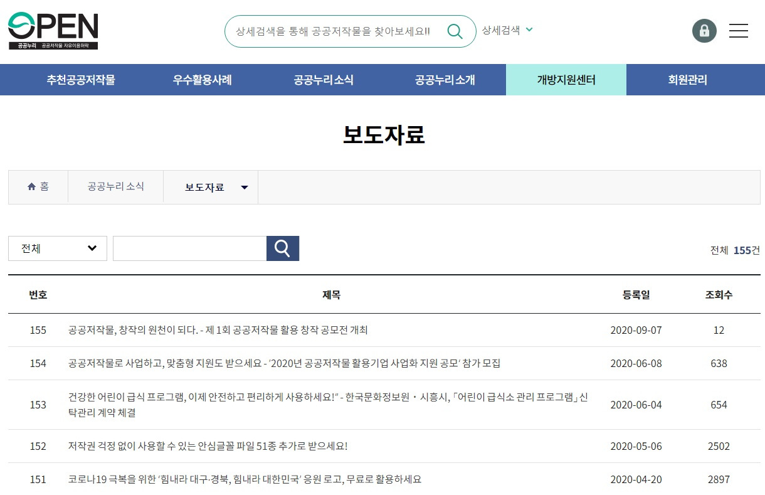Select the 개방지원센터 menu item
The image size is (765, 495).
click(566, 80)
